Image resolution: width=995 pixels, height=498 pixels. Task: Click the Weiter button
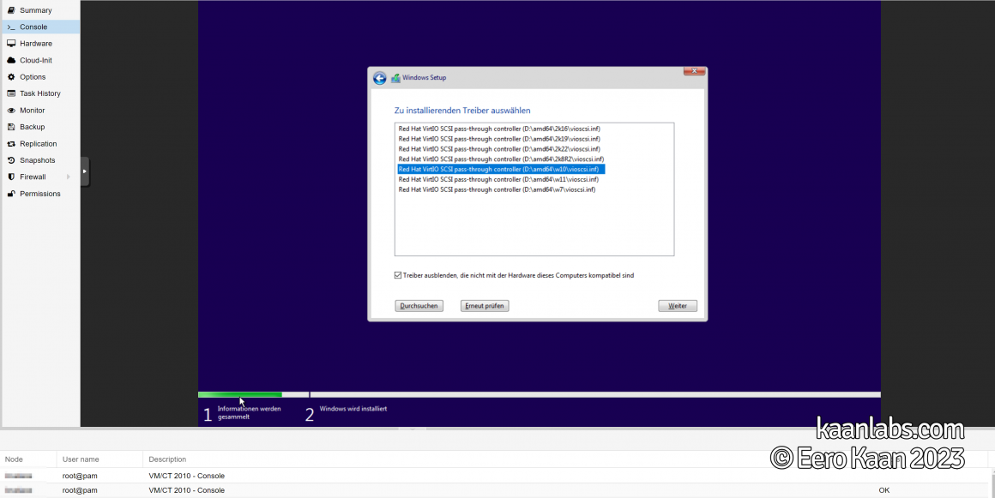click(677, 305)
